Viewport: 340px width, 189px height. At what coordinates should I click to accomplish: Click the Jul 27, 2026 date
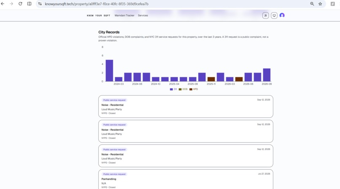pyautogui.click(x=264, y=174)
